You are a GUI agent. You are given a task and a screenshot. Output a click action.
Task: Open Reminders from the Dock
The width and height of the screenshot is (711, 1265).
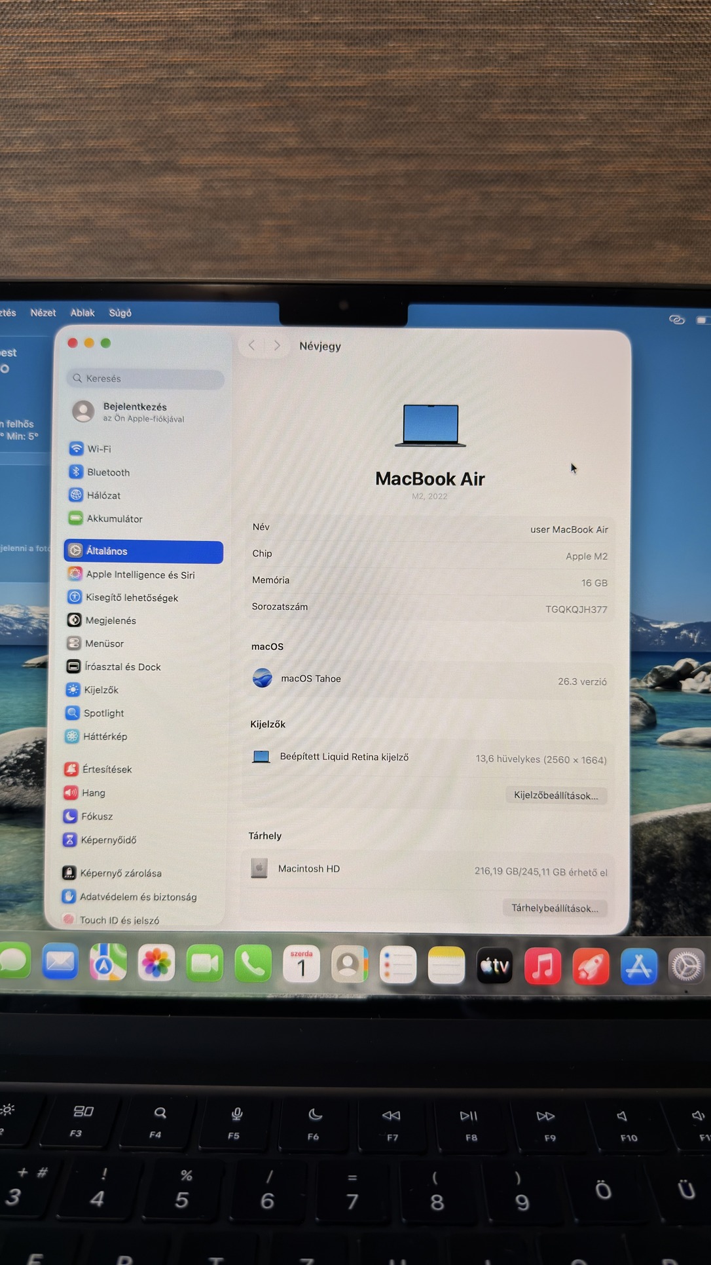(398, 965)
